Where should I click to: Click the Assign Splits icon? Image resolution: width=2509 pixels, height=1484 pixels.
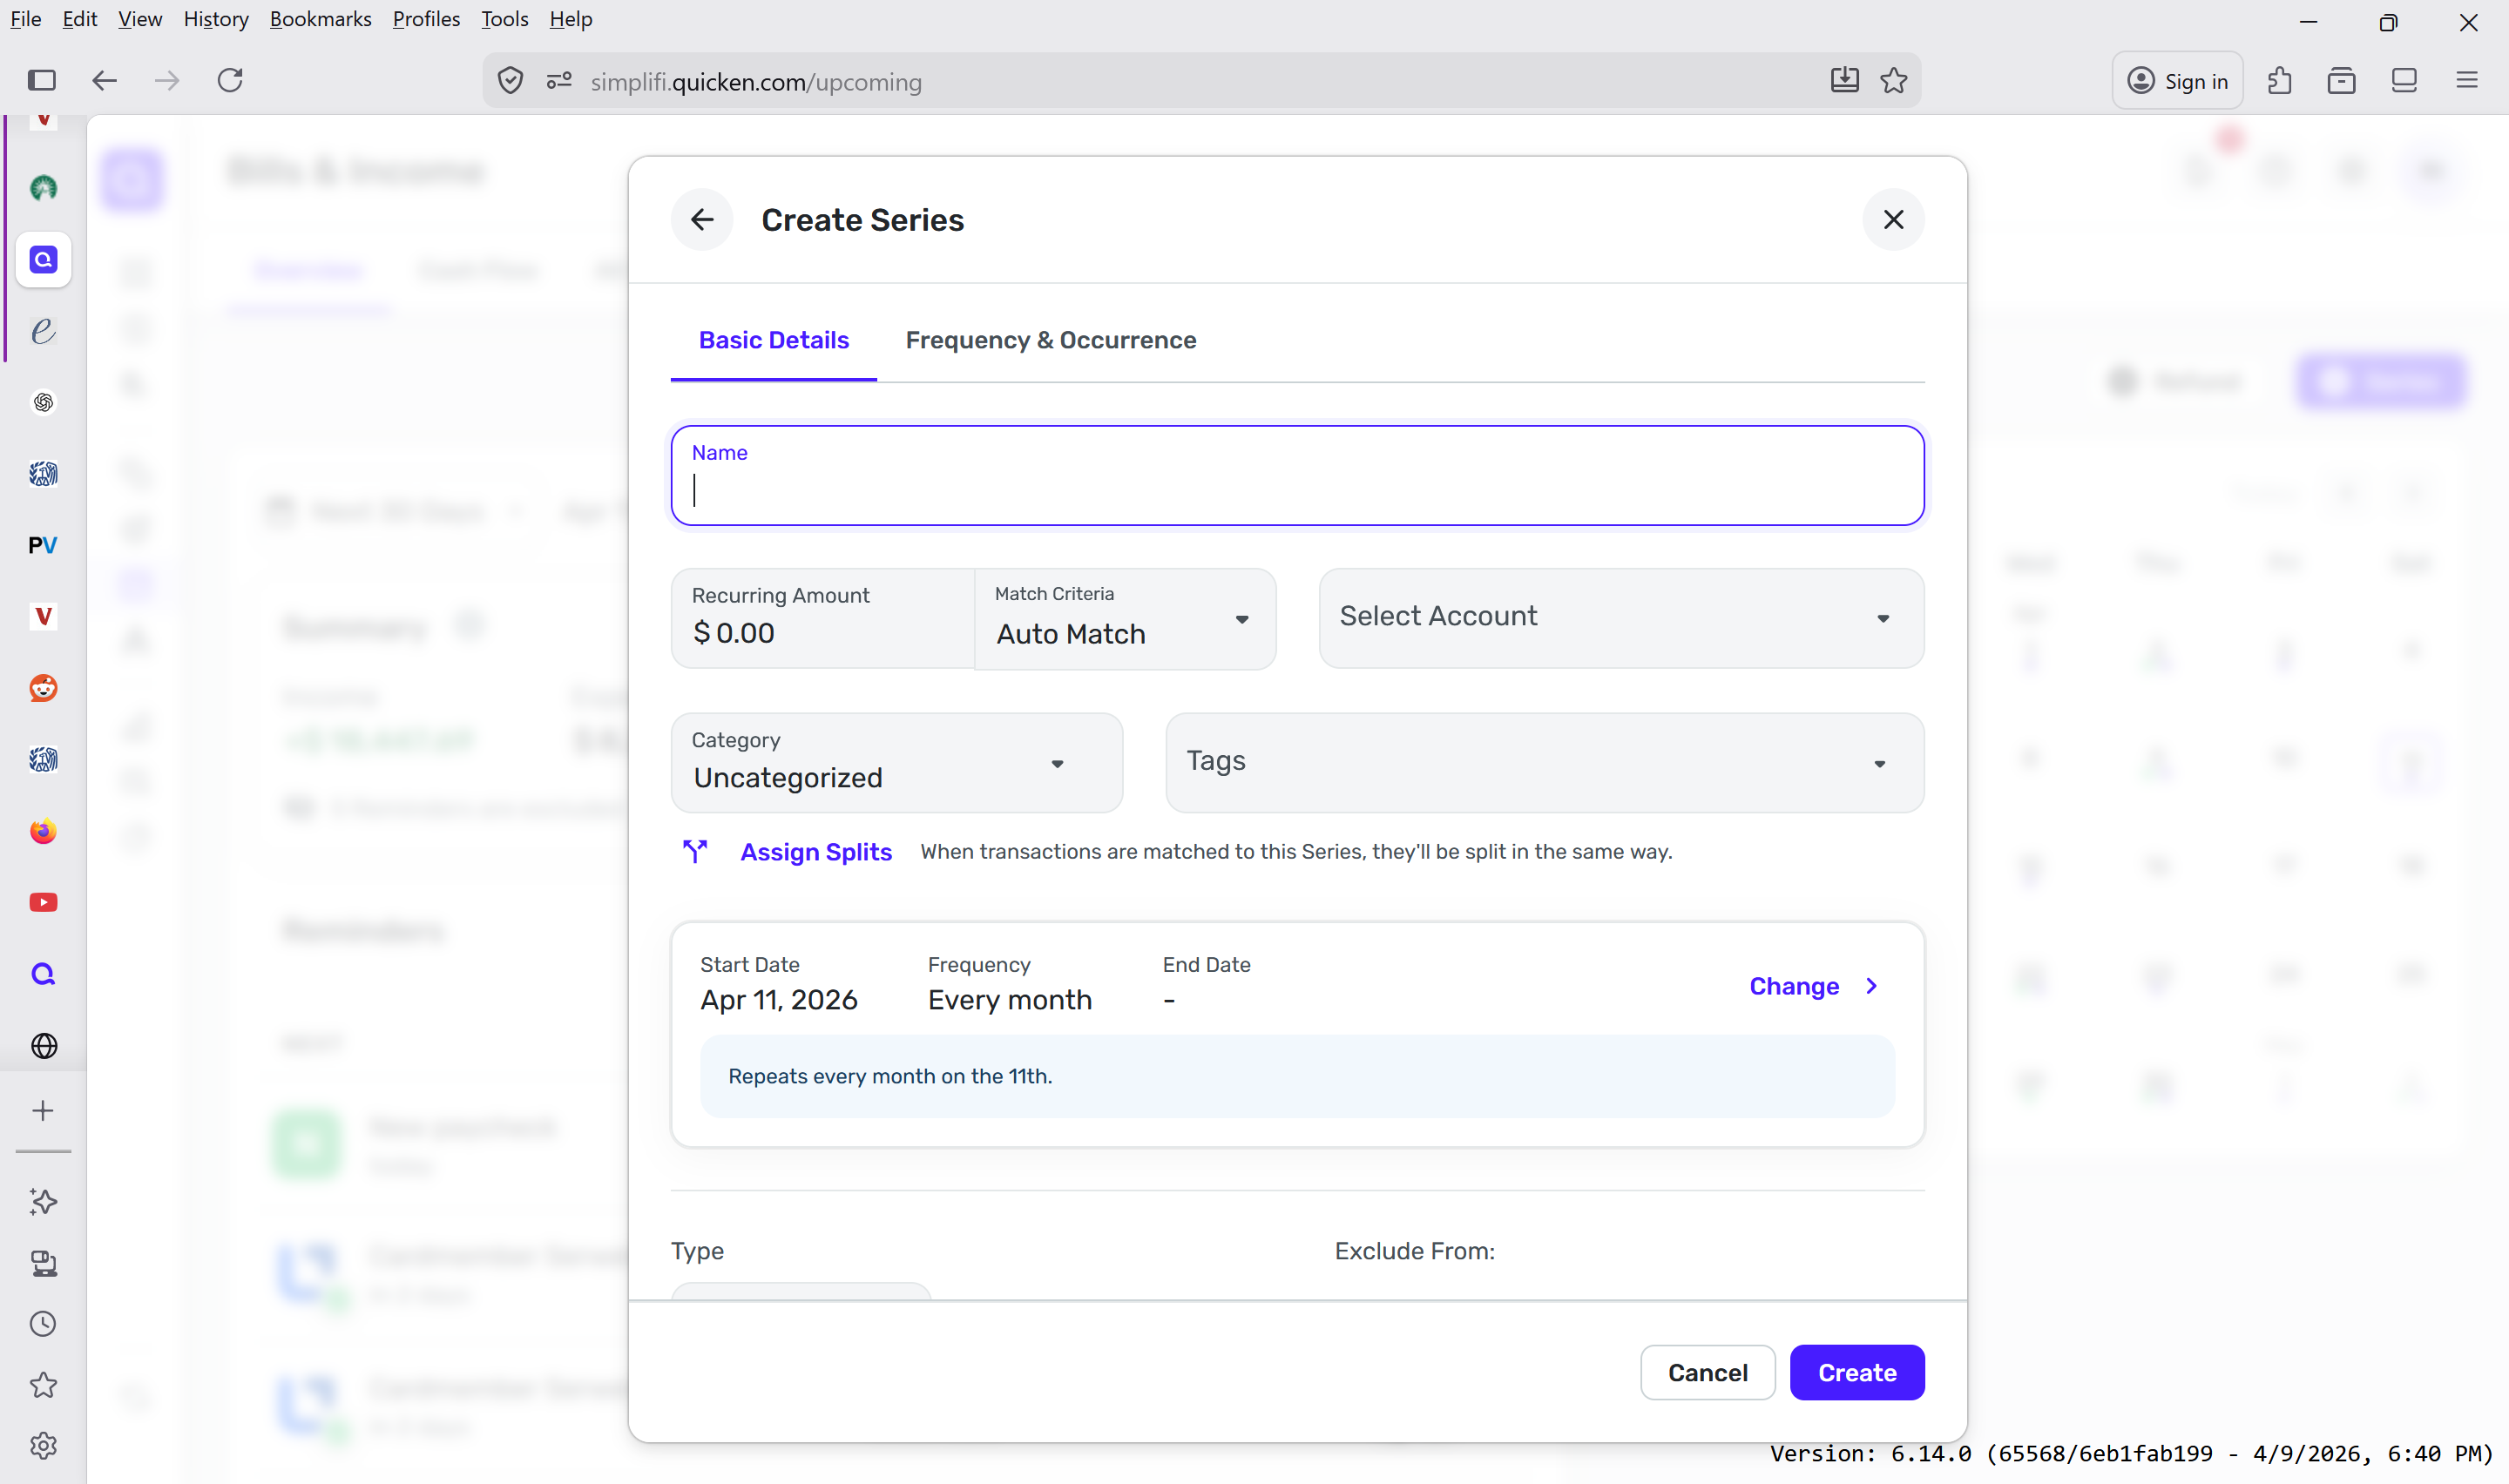[x=695, y=851]
